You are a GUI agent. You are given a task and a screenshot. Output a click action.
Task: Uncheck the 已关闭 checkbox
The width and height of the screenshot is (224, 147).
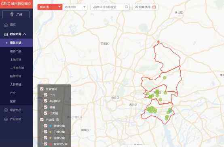(46, 113)
